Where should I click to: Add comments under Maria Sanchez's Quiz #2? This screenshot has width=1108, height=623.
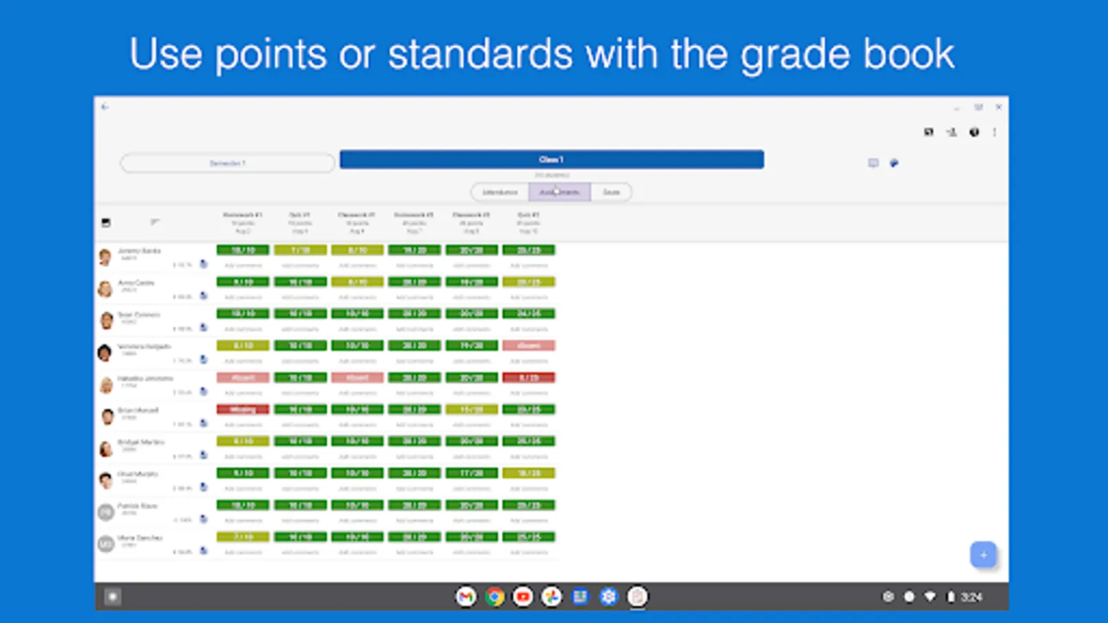[528, 552]
